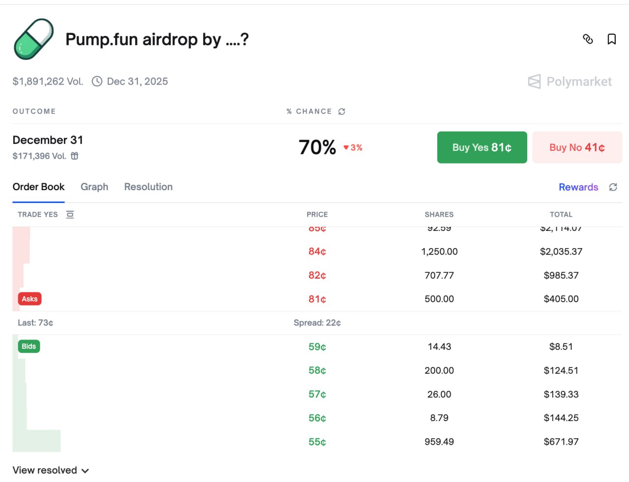629x482 pixels.
Task: Refresh the order book
Action: [x=613, y=187]
